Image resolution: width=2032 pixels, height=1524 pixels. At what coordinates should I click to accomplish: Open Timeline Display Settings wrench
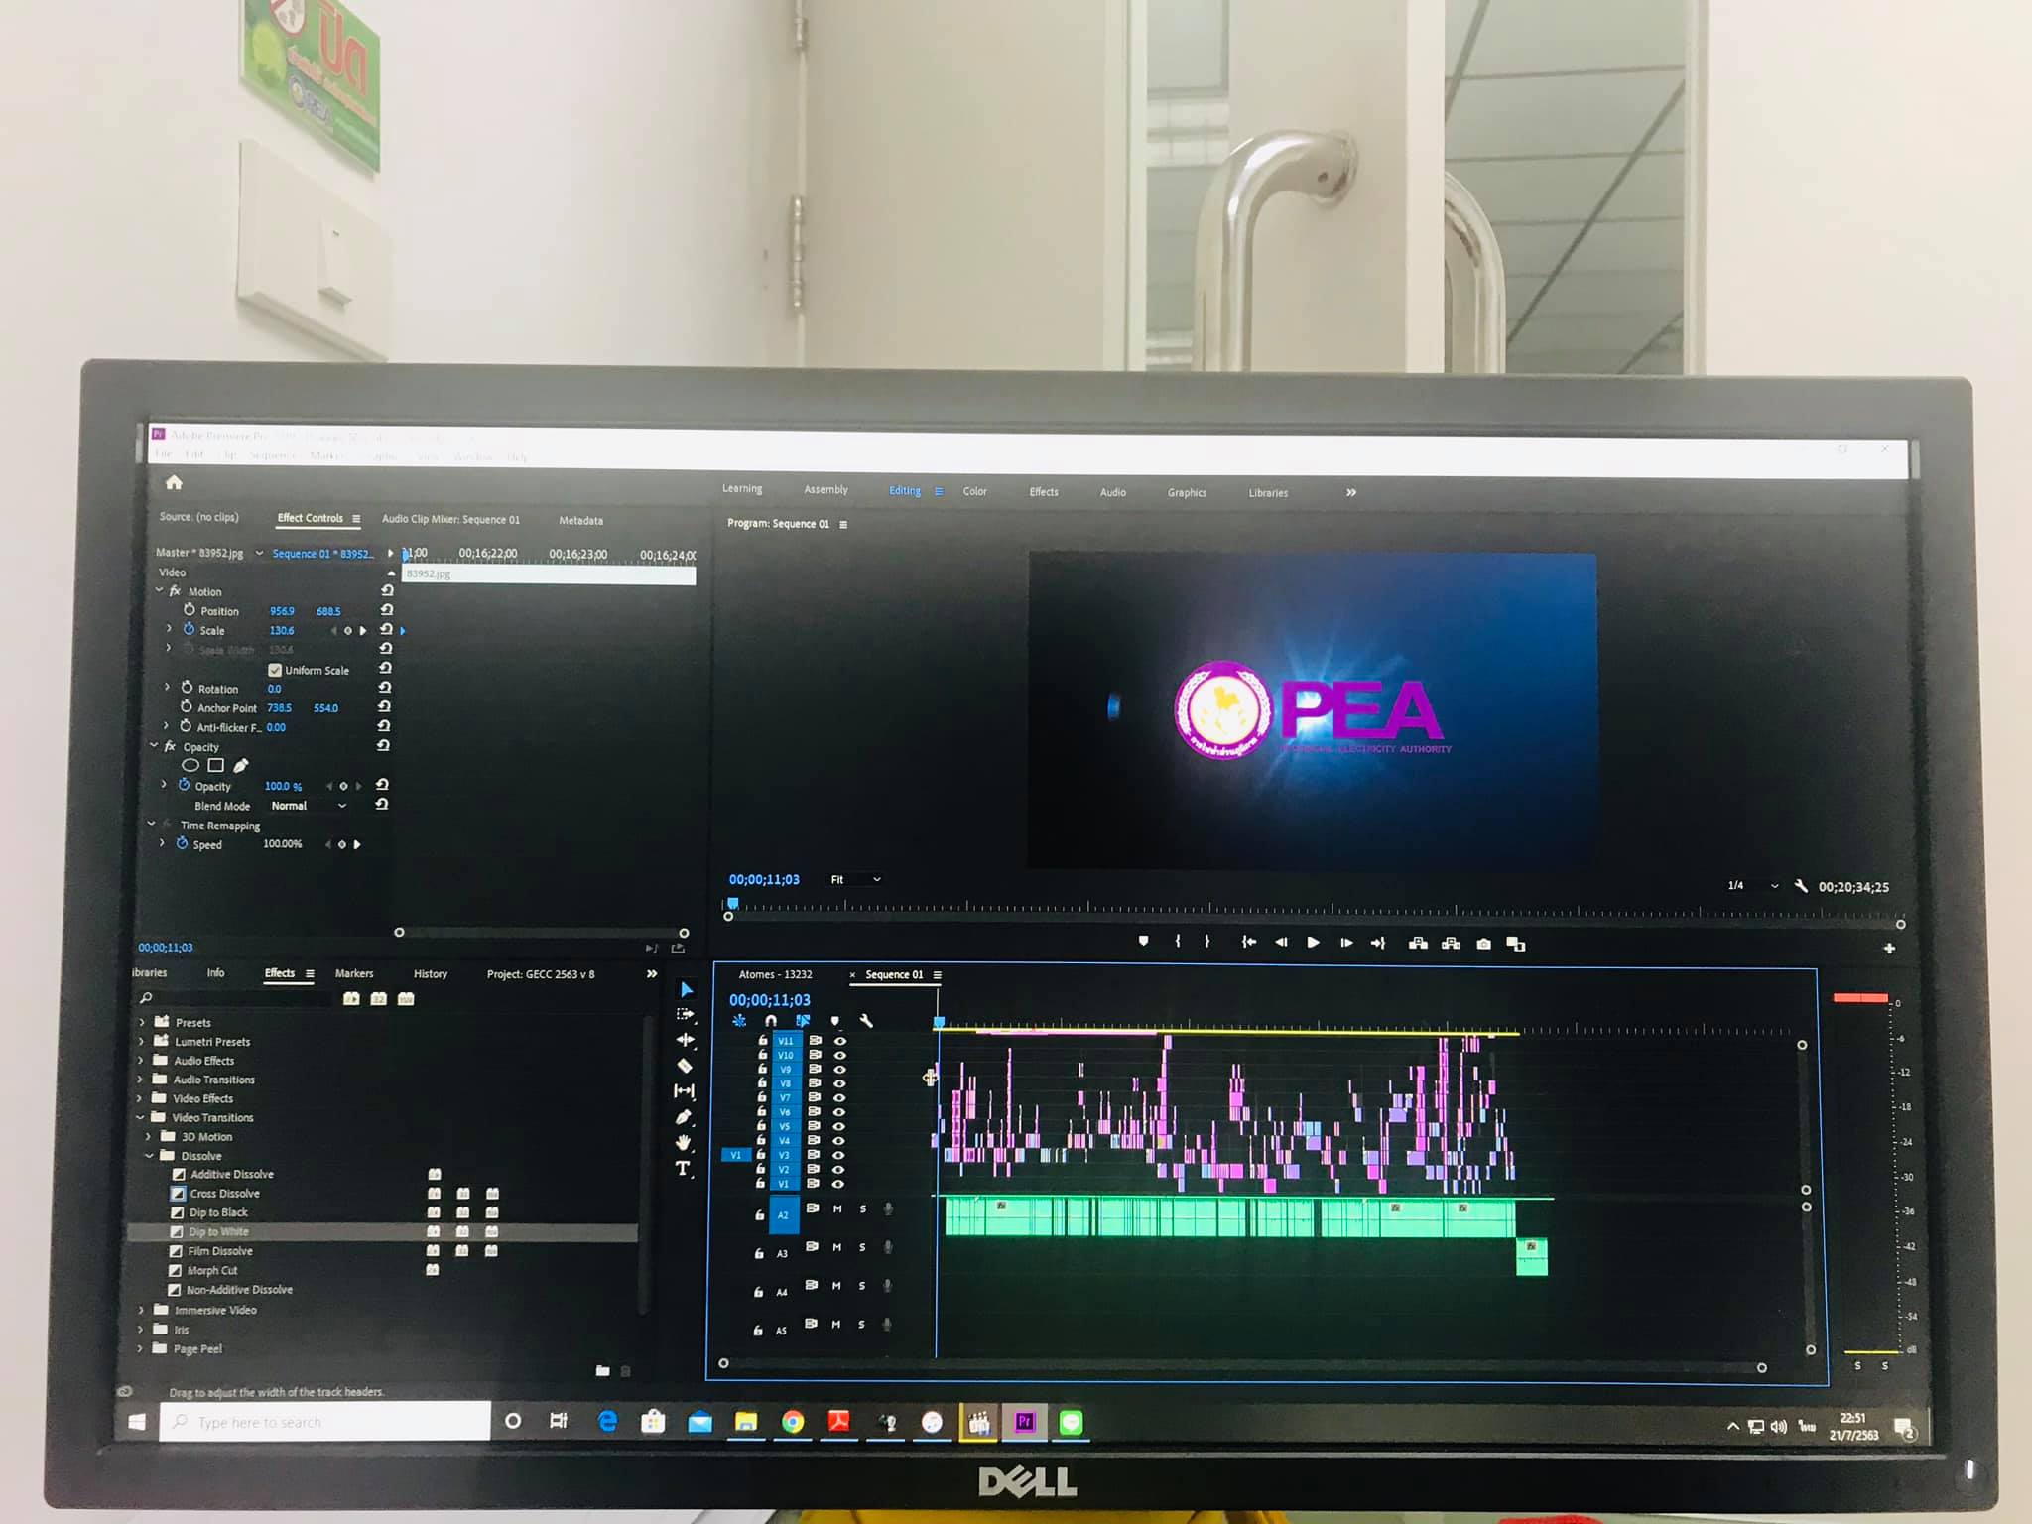coord(866,1020)
